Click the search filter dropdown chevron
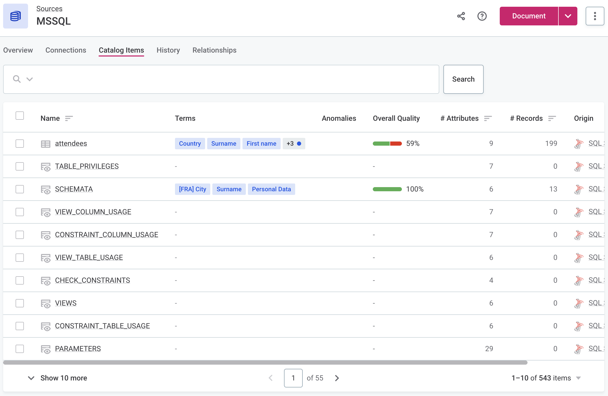Screen dimensions: 608x396 pyautogui.click(x=29, y=79)
